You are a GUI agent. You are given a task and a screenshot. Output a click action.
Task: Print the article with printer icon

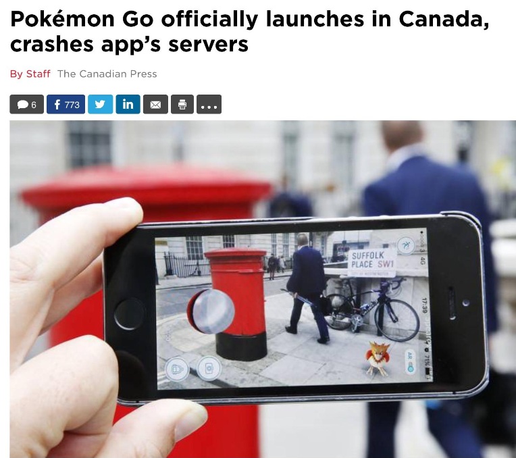click(x=182, y=105)
